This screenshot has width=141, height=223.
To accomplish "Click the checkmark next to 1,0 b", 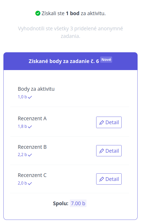I will [x=30, y=97].
